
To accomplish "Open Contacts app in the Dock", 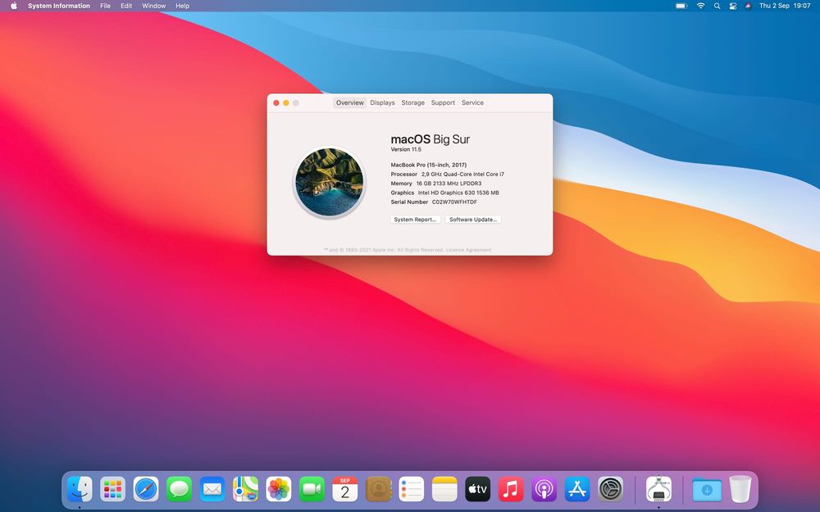I will pyautogui.click(x=378, y=490).
